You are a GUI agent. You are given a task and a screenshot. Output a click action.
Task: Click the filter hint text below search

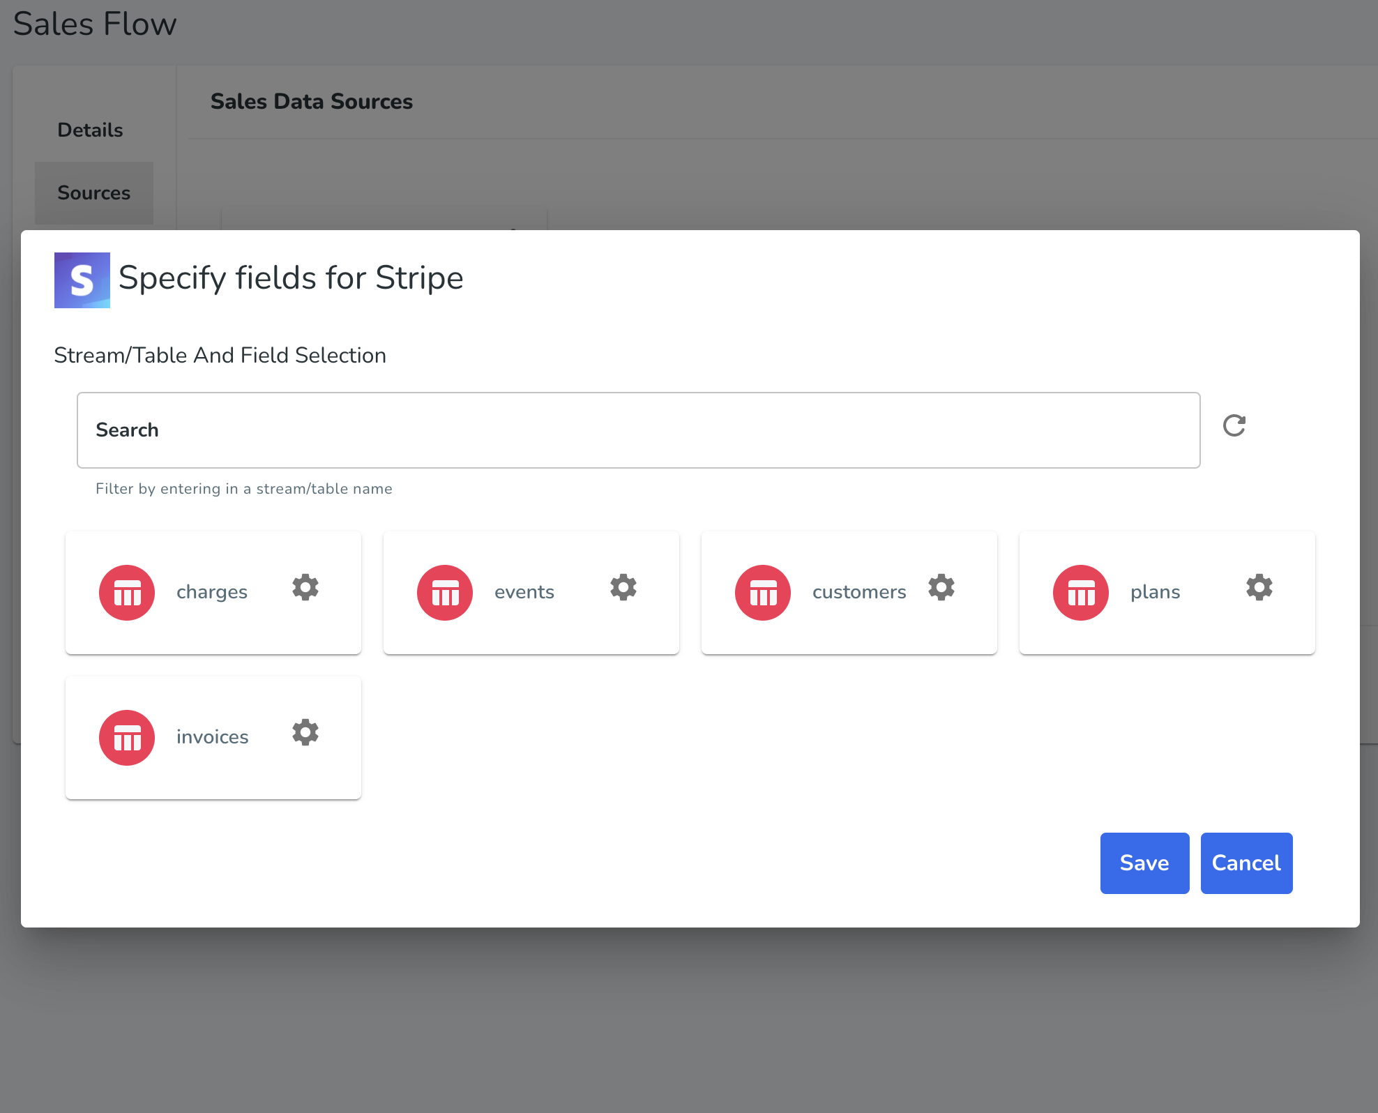point(244,489)
